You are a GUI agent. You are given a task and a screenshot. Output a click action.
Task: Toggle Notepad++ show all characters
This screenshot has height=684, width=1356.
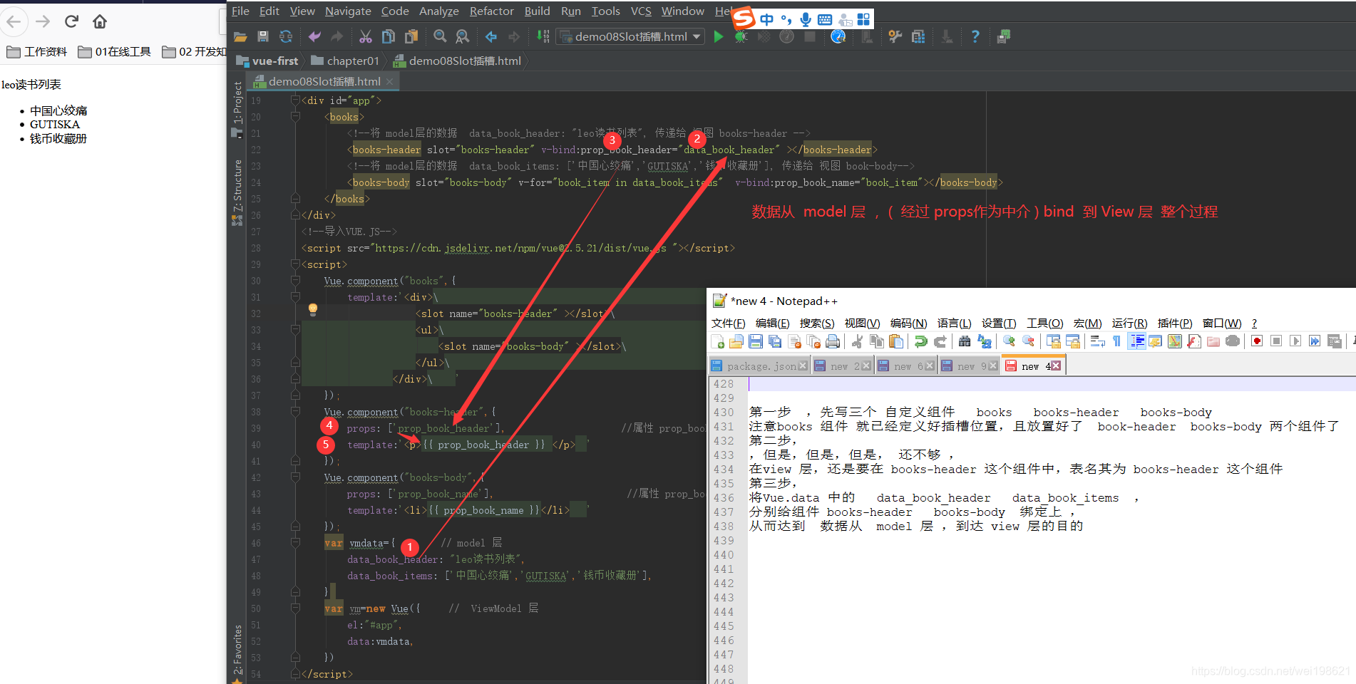point(1117,342)
